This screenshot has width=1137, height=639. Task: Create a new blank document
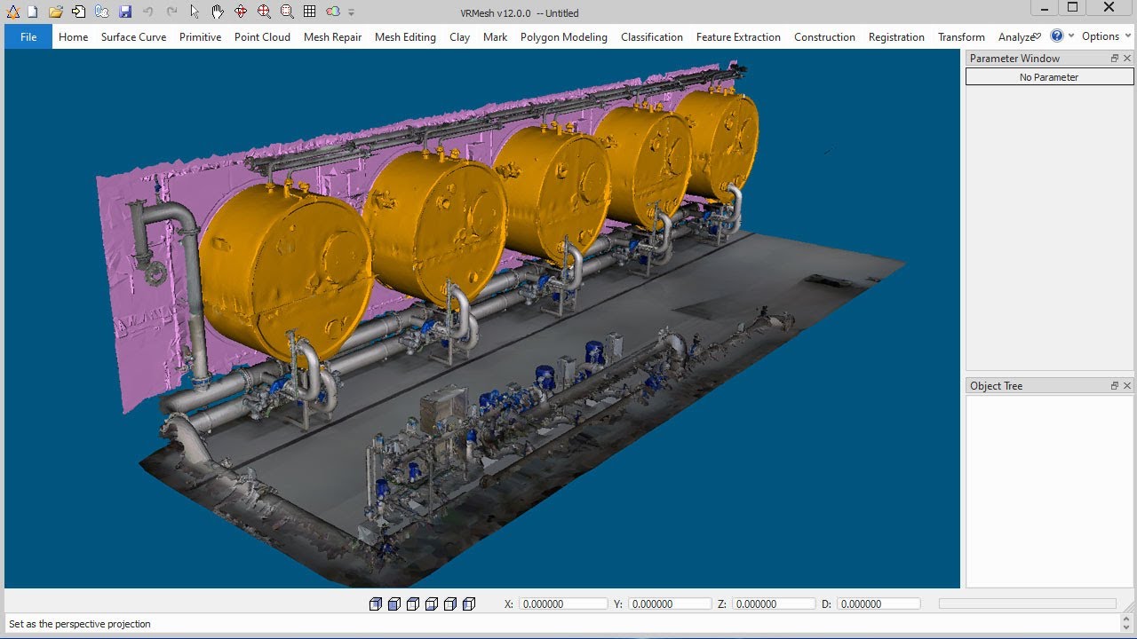[32, 12]
